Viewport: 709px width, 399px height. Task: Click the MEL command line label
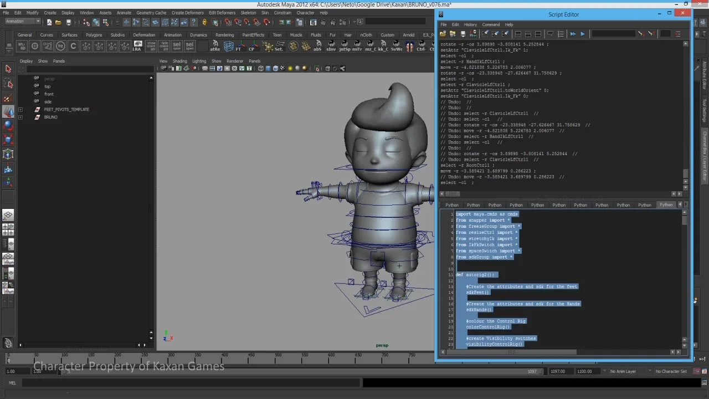click(x=12, y=382)
